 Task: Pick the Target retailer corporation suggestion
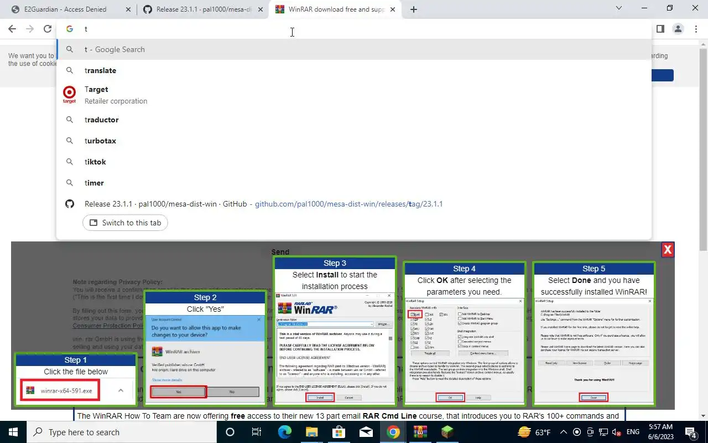[354, 95]
